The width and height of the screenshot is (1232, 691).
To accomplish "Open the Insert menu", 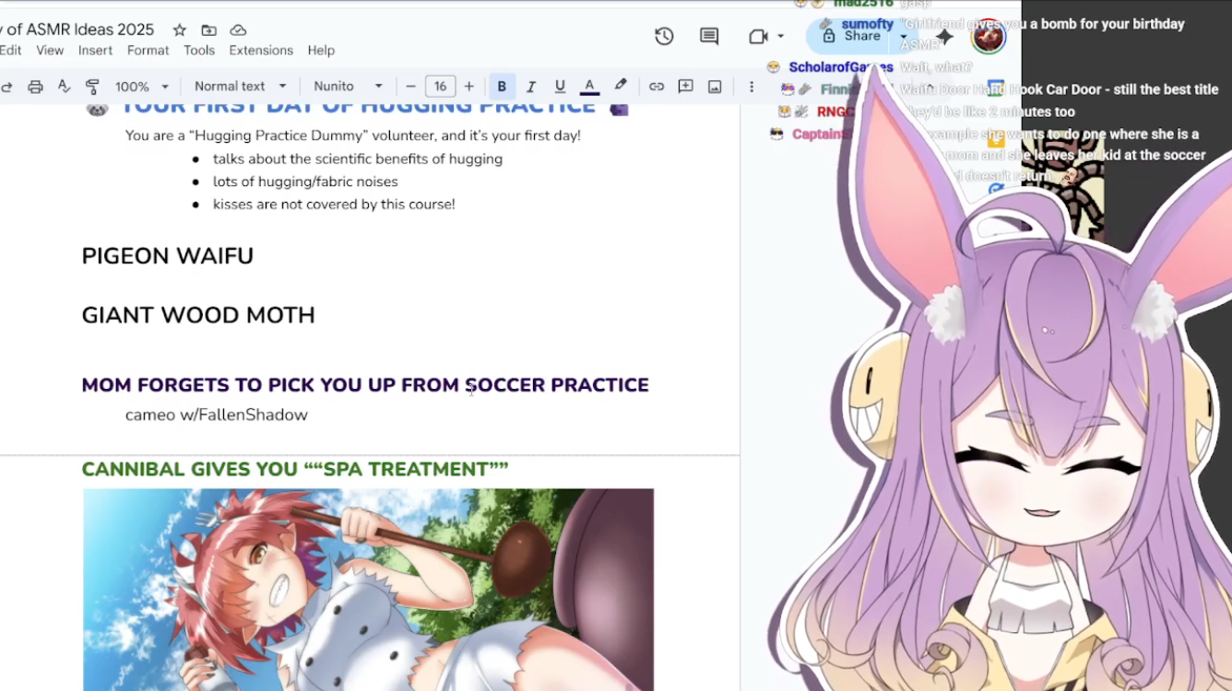I will click(95, 51).
